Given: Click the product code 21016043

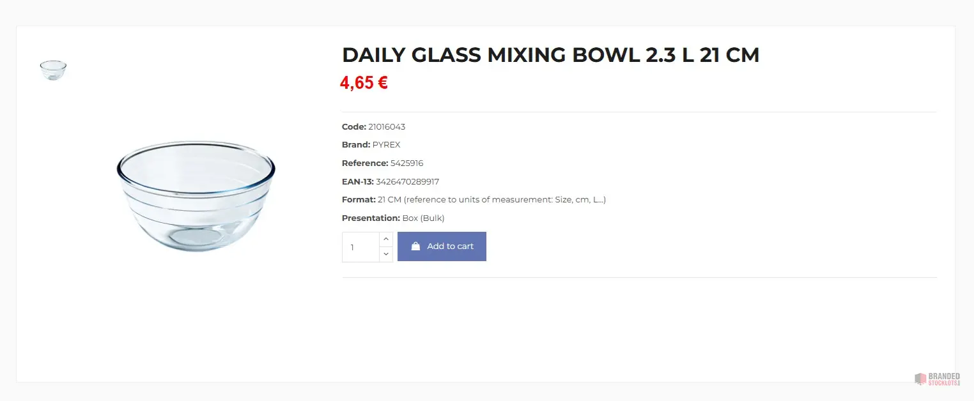Looking at the screenshot, I should pyautogui.click(x=387, y=127).
